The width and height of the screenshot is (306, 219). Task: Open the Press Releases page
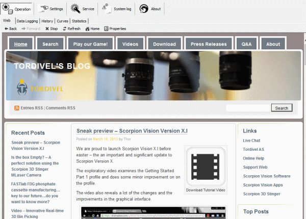coord(208,44)
